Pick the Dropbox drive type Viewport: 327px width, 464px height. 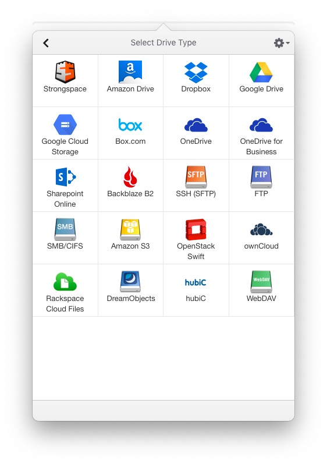point(196,73)
